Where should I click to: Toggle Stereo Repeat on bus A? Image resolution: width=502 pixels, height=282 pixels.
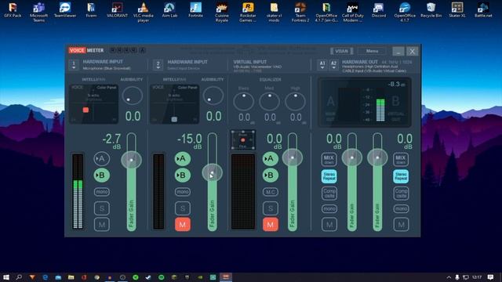click(329, 176)
